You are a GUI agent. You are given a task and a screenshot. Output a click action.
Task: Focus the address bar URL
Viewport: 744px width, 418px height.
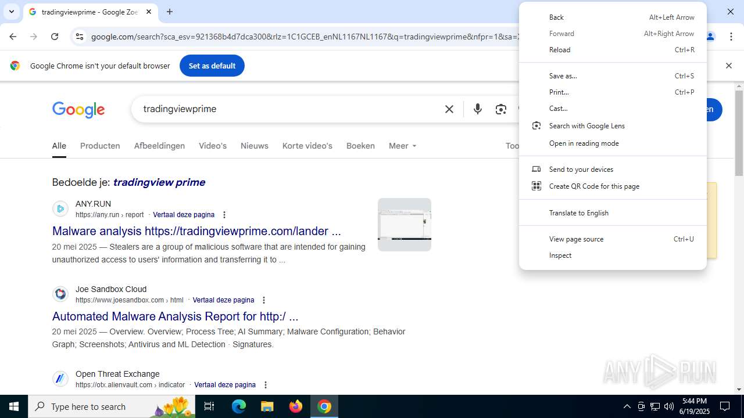tap(304, 37)
